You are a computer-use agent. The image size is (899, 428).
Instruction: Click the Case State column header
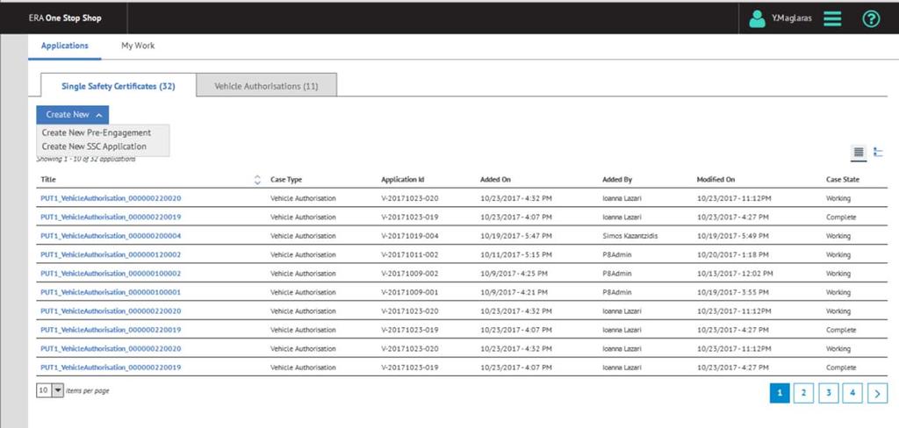pos(843,180)
